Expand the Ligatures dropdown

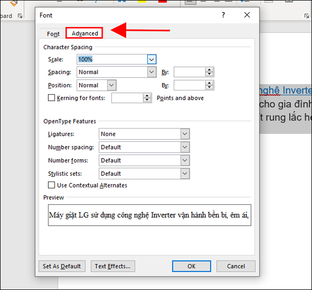coord(185,134)
